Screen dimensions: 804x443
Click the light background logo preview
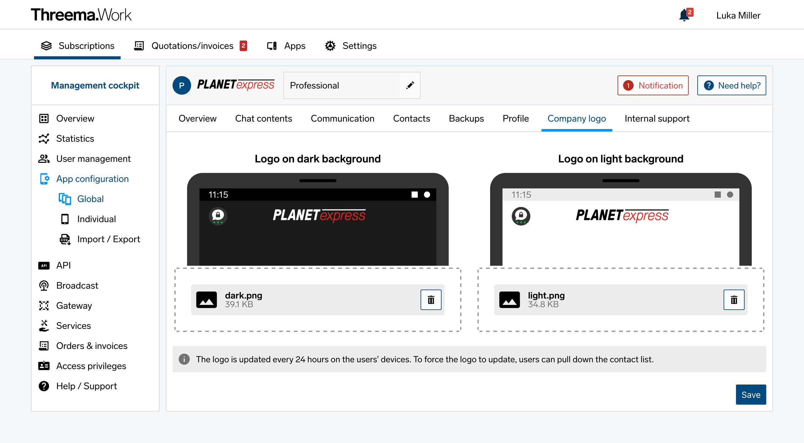pos(621,219)
